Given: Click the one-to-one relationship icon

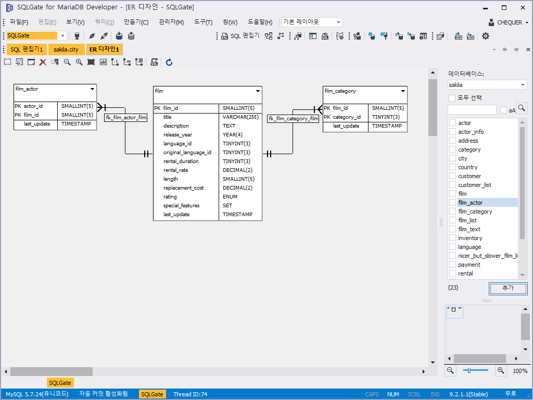Looking at the screenshot, I should (115, 62).
